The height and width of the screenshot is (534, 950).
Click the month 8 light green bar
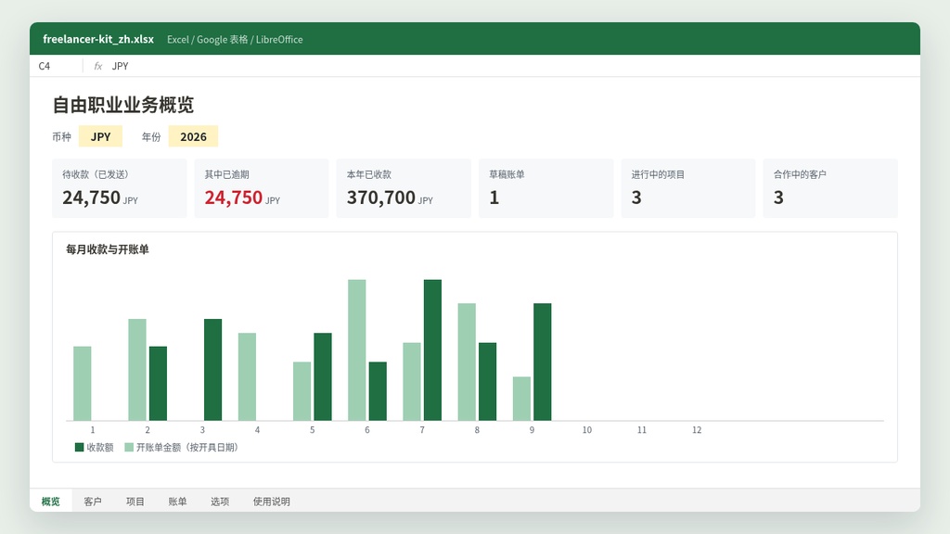point(467,362)
